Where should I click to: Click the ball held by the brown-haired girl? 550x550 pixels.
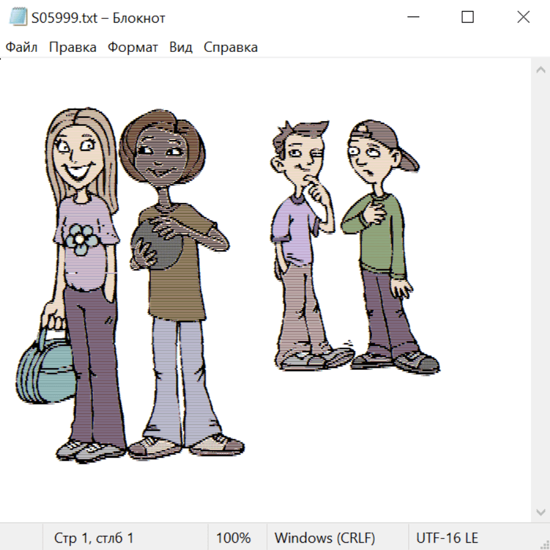pos(158,244)
